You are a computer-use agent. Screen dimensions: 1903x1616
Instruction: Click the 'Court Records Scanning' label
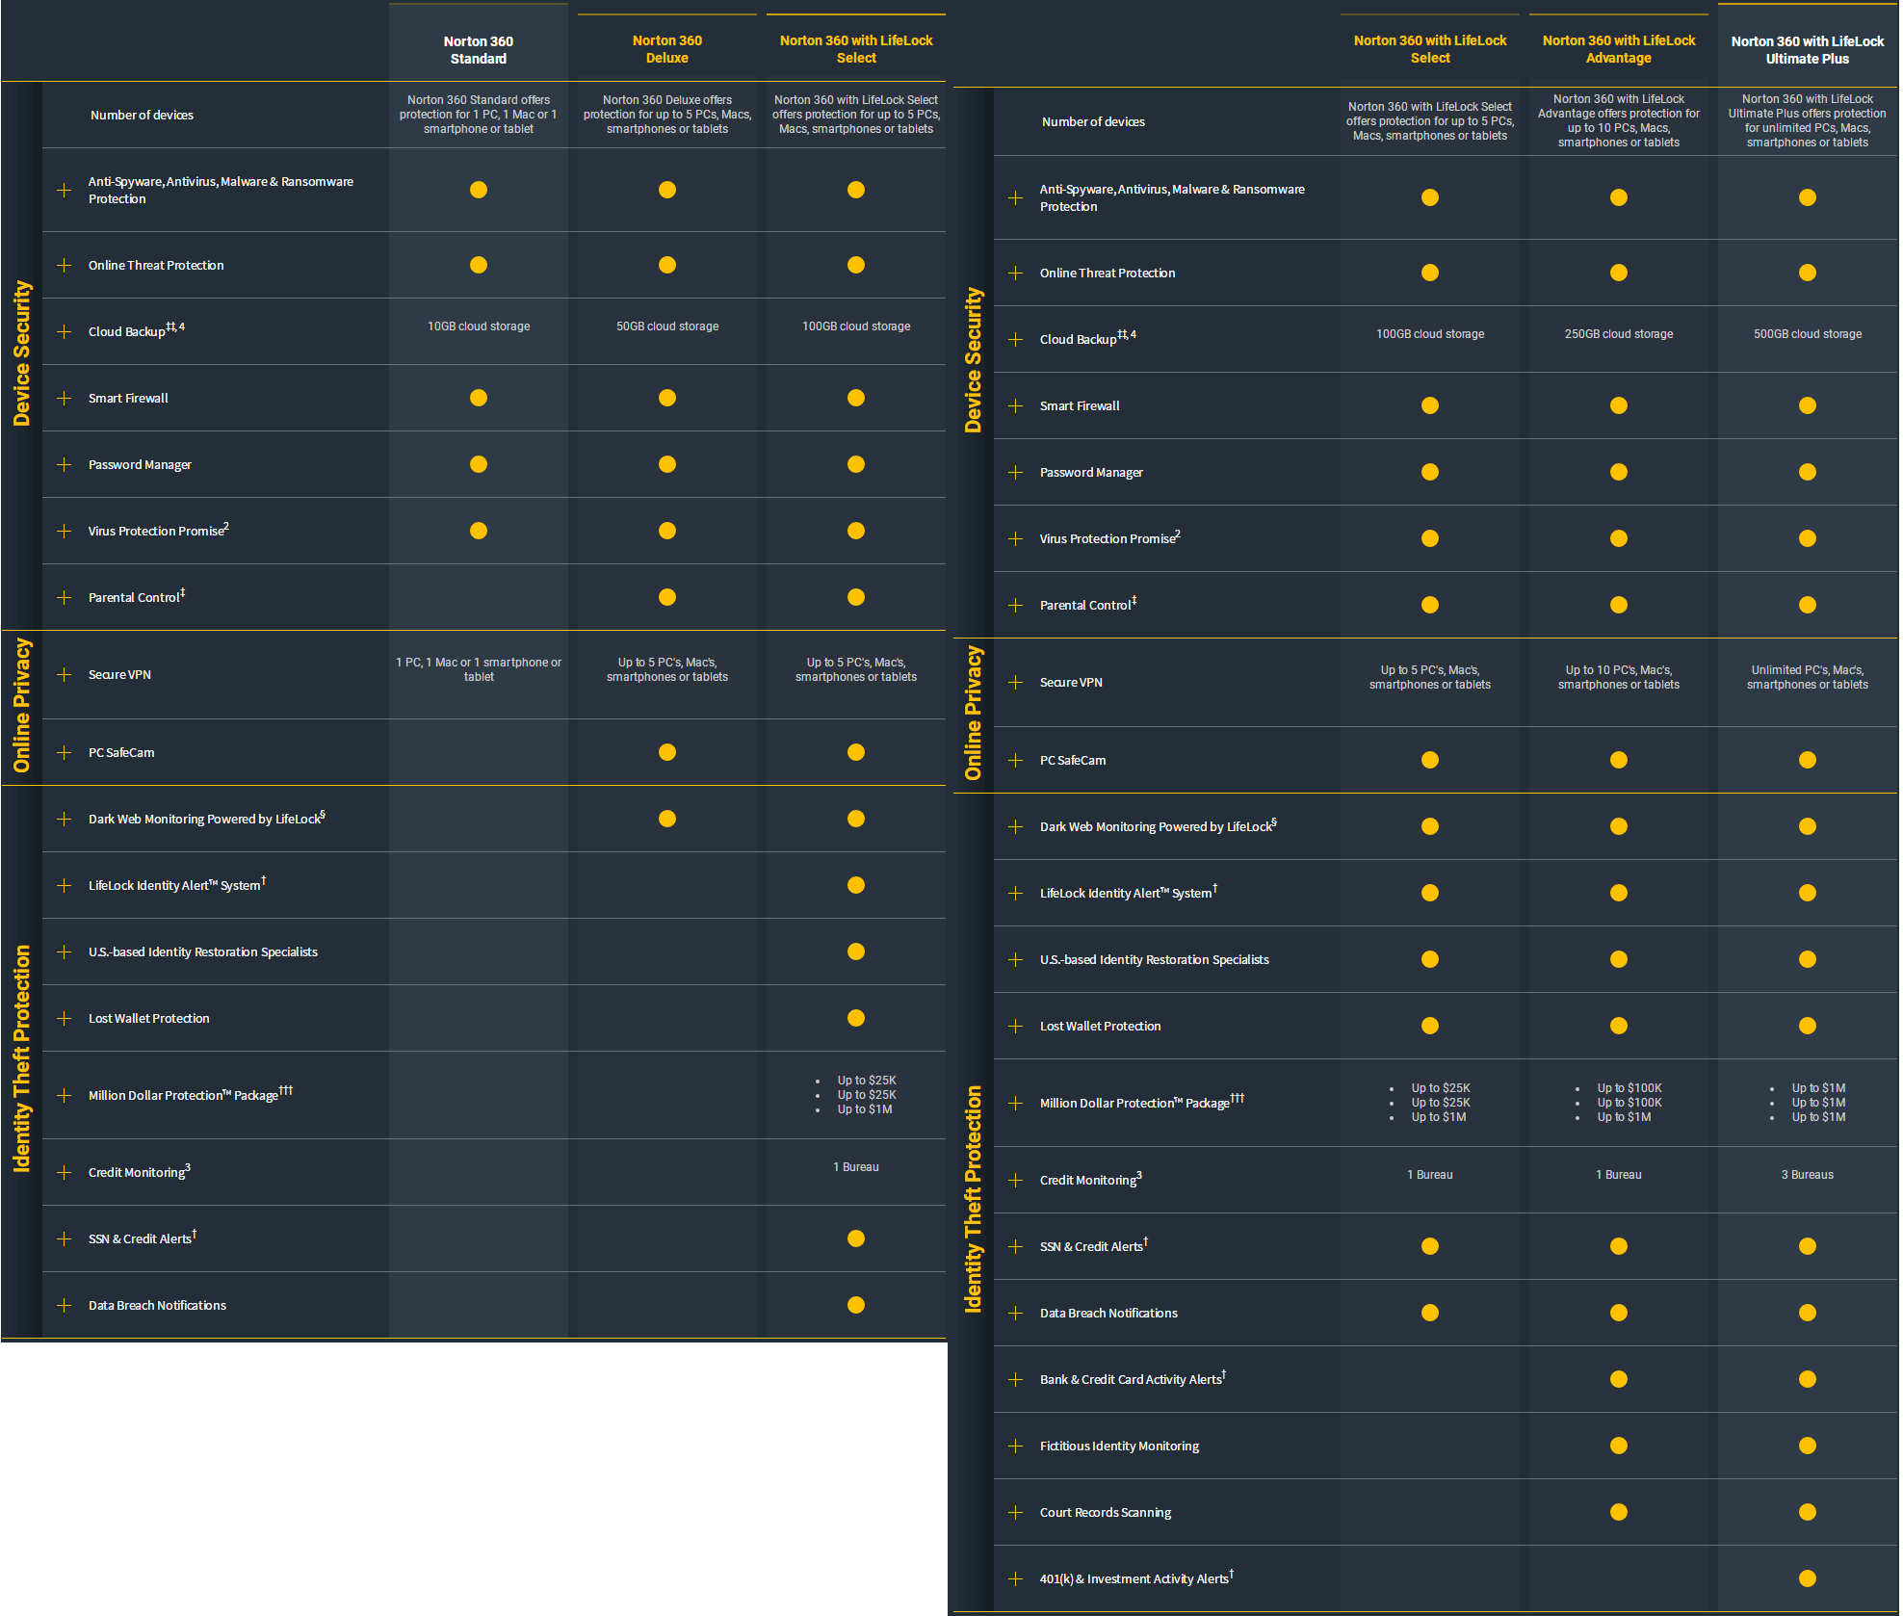point(1106,1512)
